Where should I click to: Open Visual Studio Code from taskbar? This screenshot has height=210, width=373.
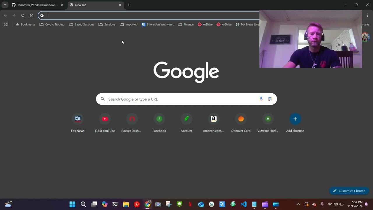point(244,204)
